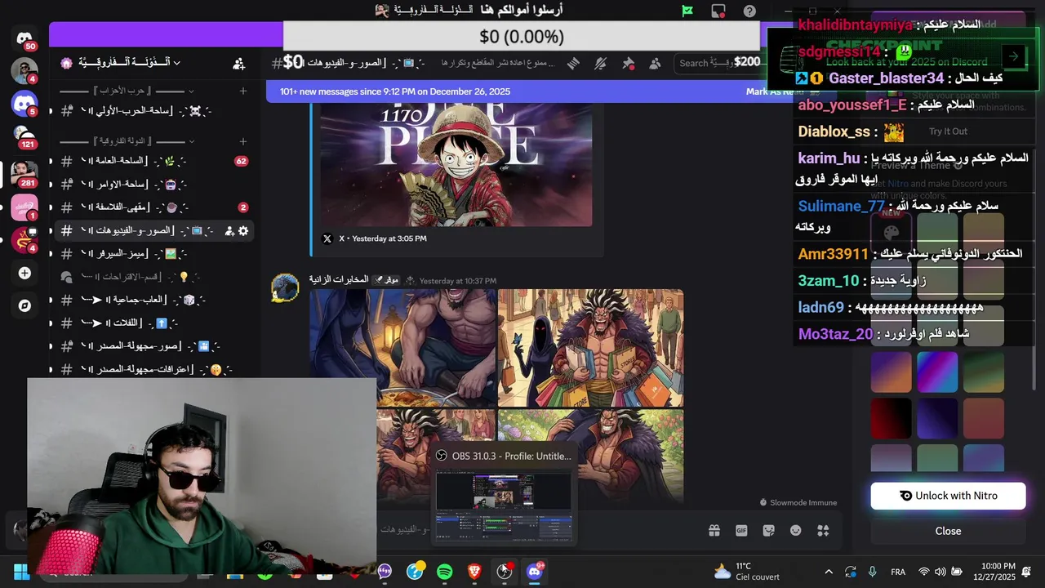Open the apps launcher icon in message bar
Viewport: 1045px width, 588px height.
pyautogui.click(x=823, y=531)
